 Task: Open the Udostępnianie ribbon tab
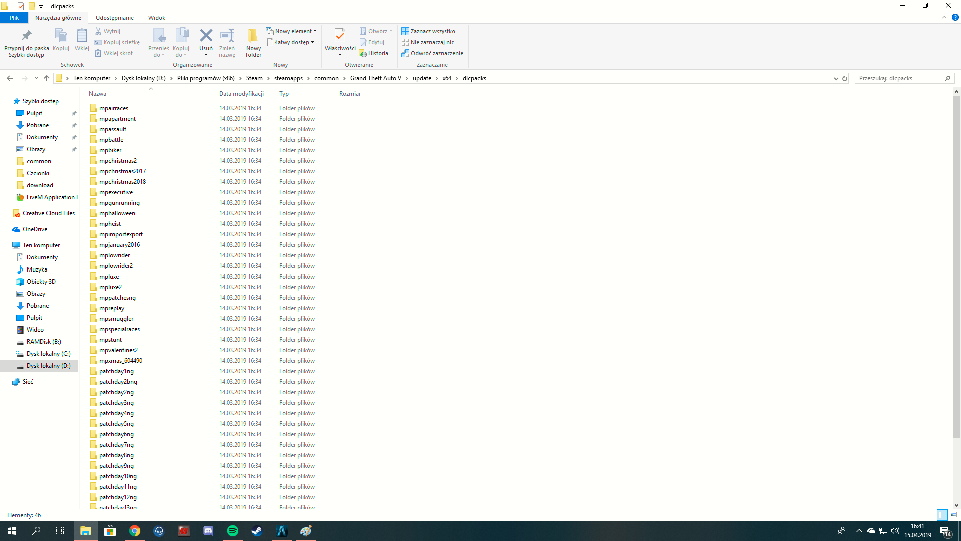pos(115,17)
